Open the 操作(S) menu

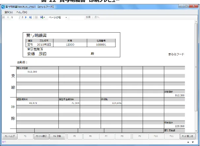[x=9, y=12]
